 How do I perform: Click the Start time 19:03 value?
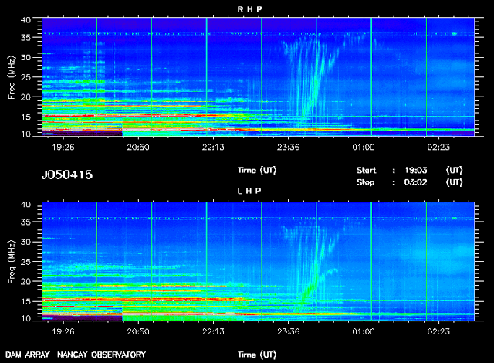point(415,171)
